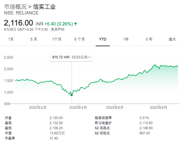Click the green data point marker on chart
The width and height of the screenshot is (180, 142).
72,95
